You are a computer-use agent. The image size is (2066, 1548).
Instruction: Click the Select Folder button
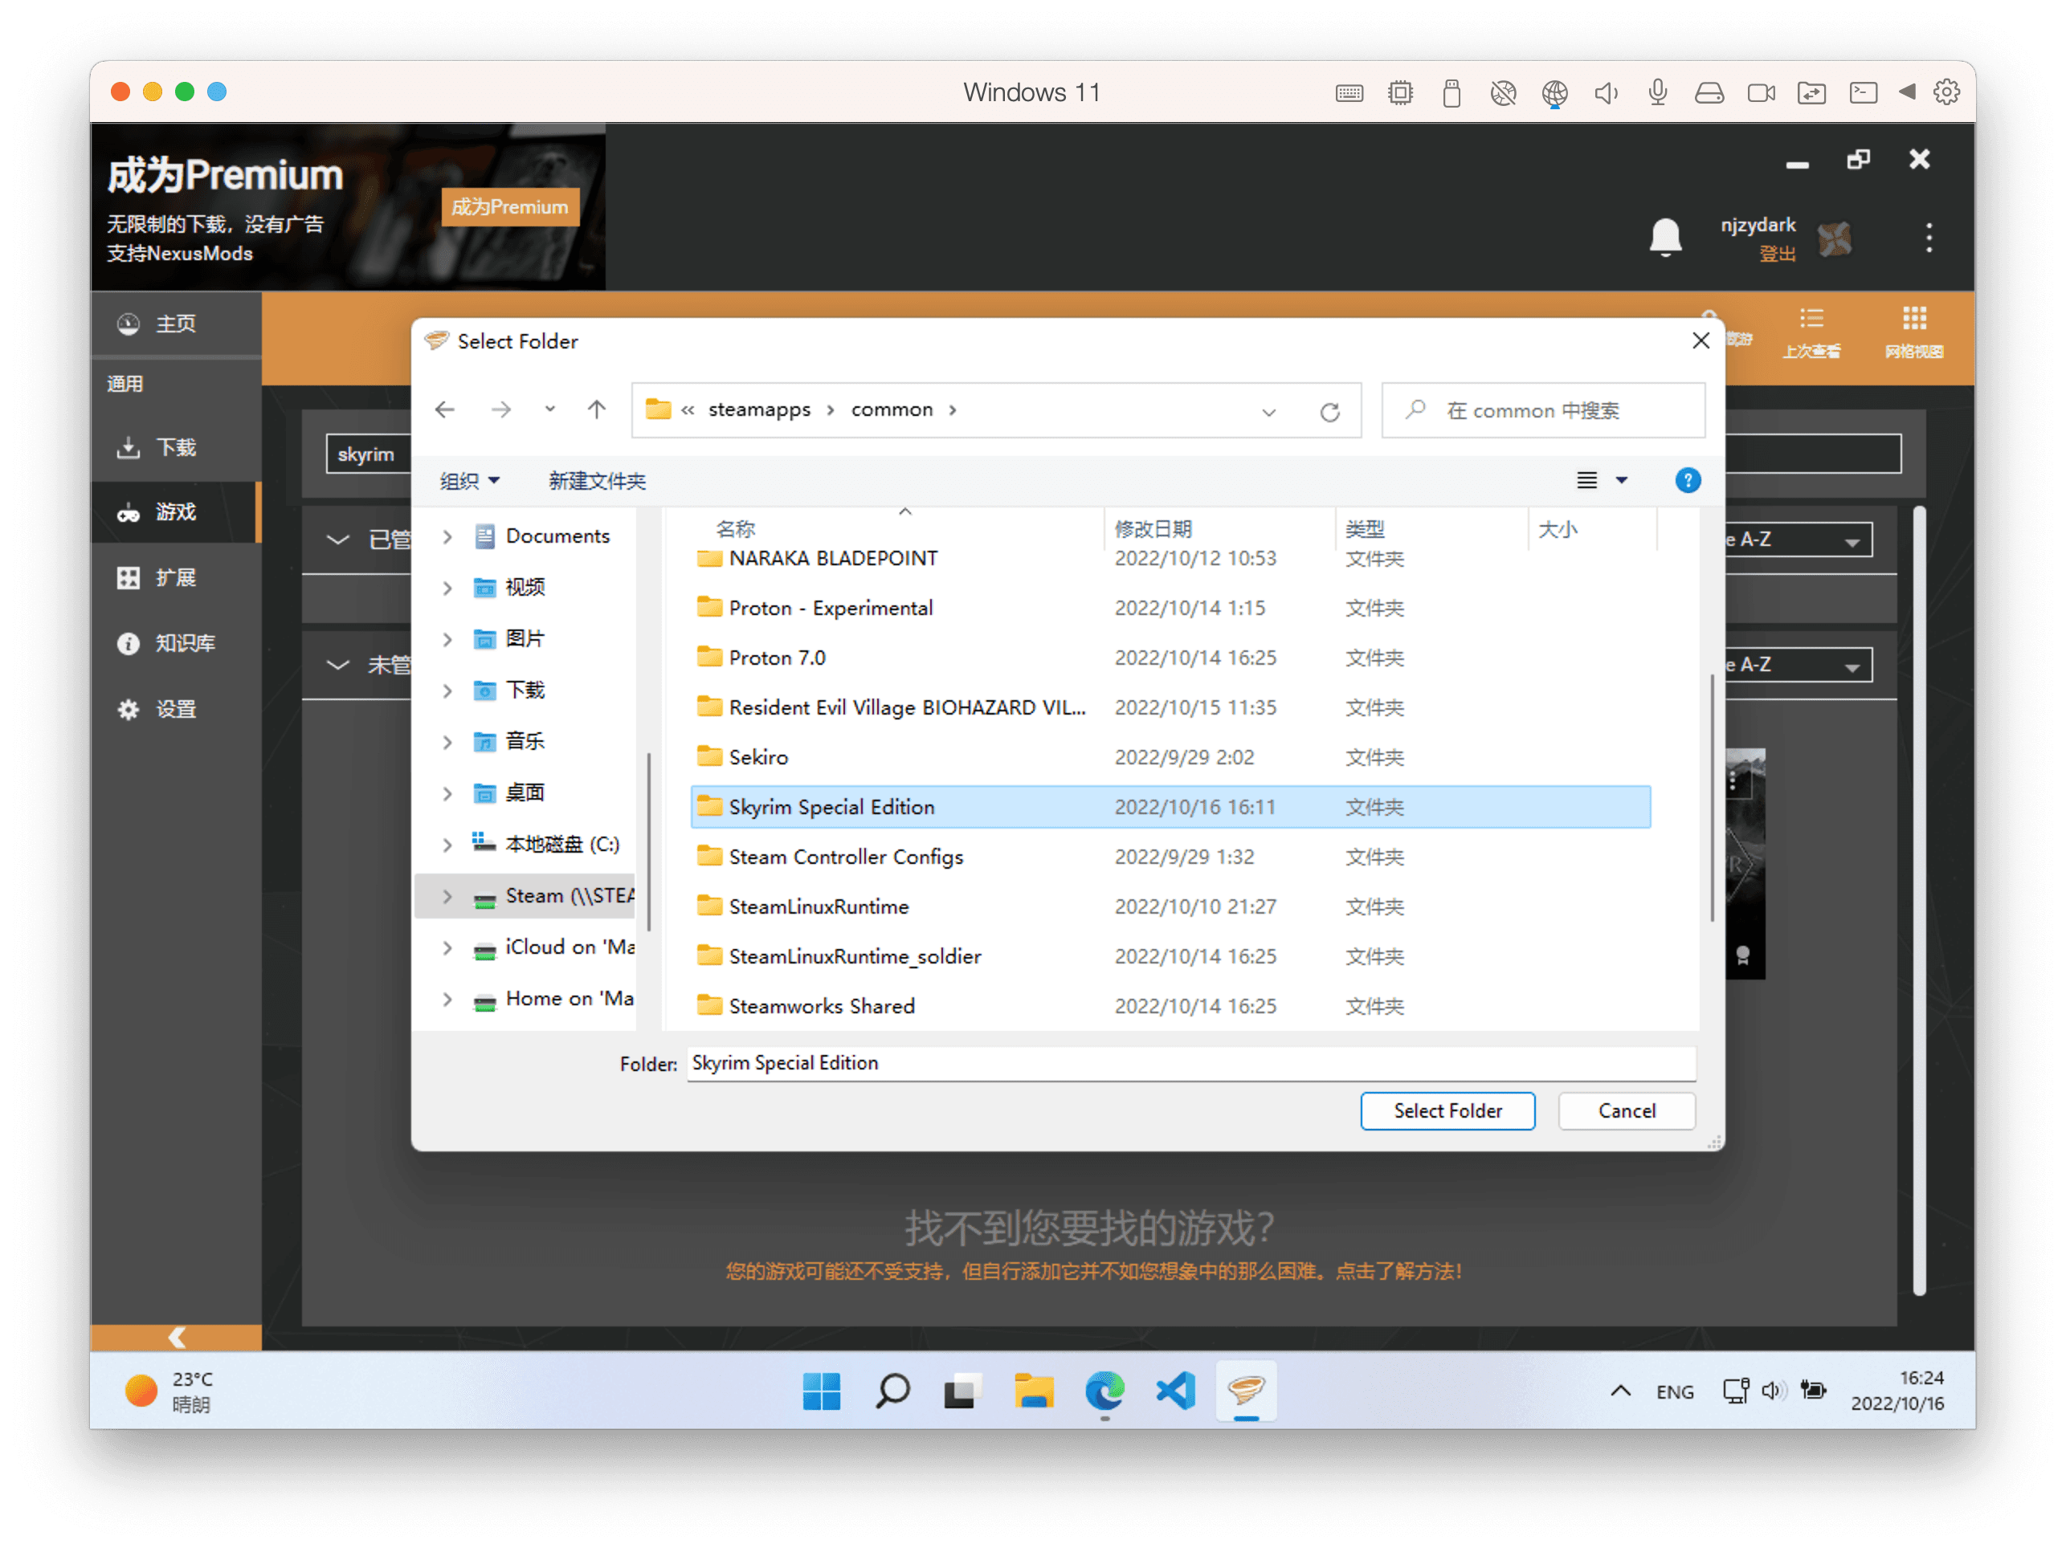click(x=1447, y=1110)
